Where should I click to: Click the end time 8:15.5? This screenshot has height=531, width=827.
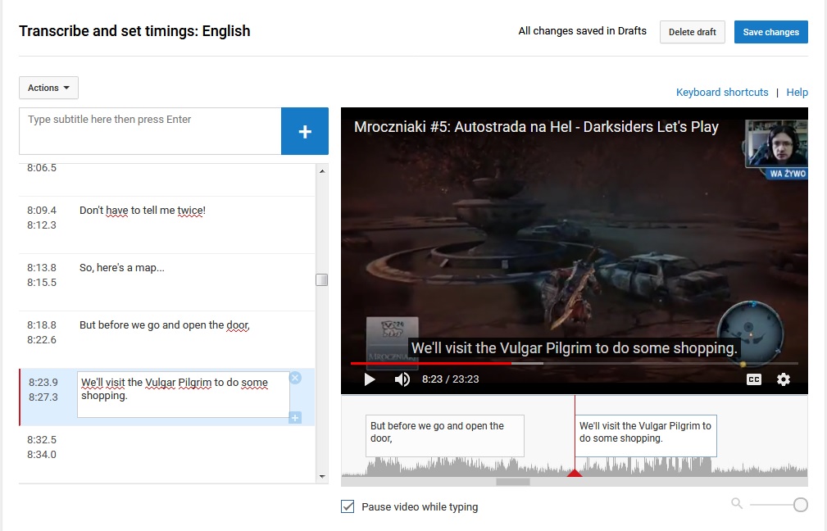pos(42,283)
